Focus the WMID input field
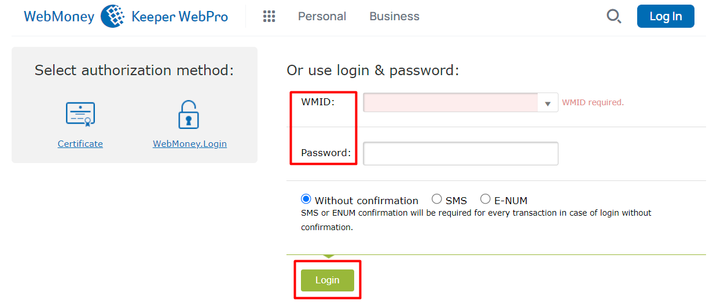Screen dimensions: 713x303 (x=451, y=103)
